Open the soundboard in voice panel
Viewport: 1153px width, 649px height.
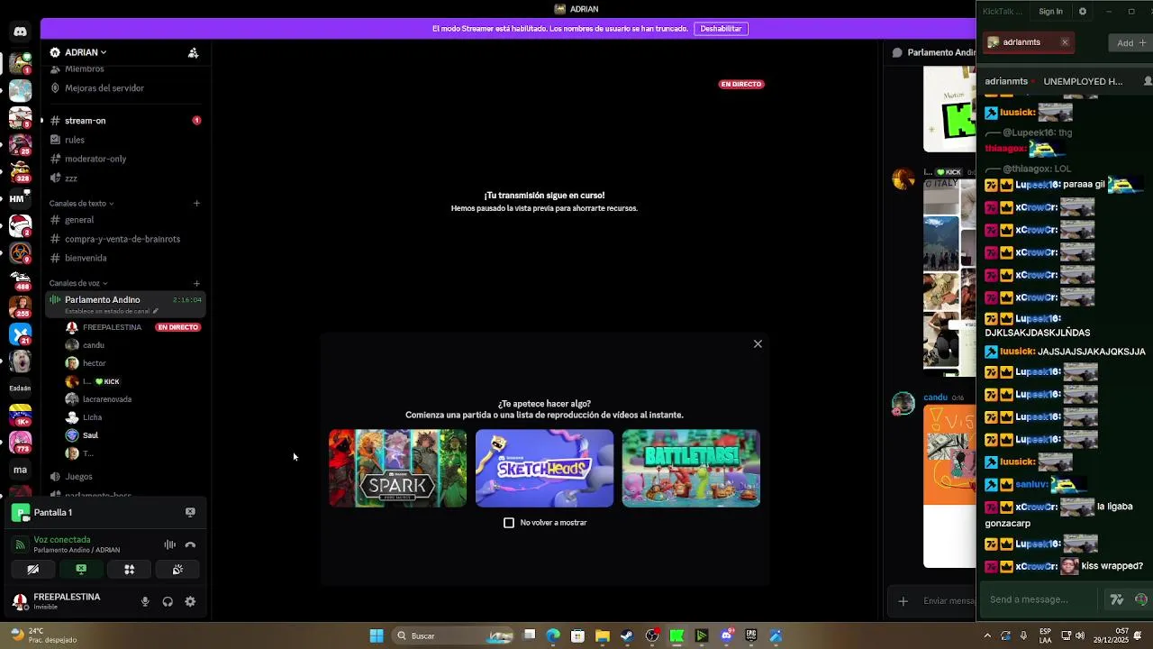(177, 570)
